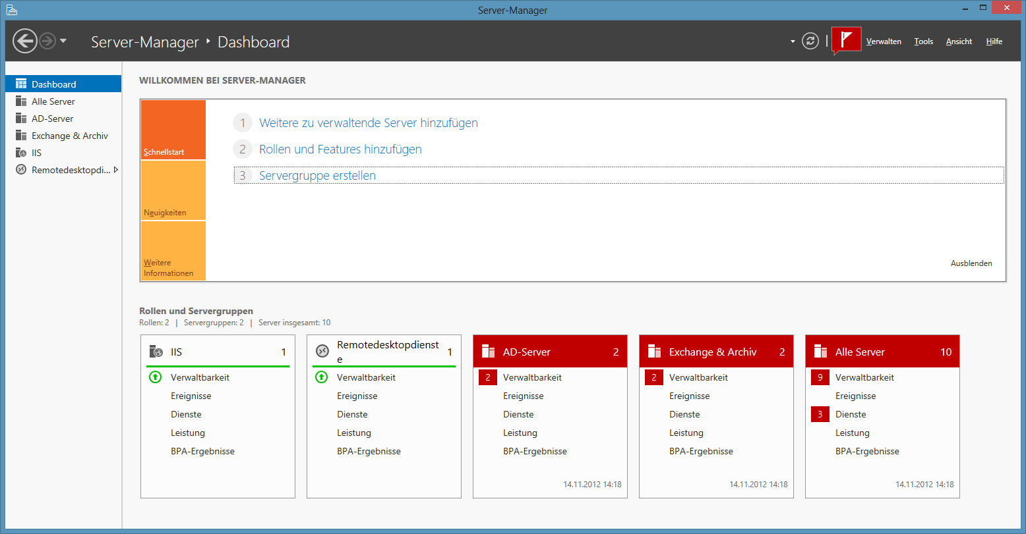
Task: Click Servergruppe erstellen link
Action: (x=317, y=176)
